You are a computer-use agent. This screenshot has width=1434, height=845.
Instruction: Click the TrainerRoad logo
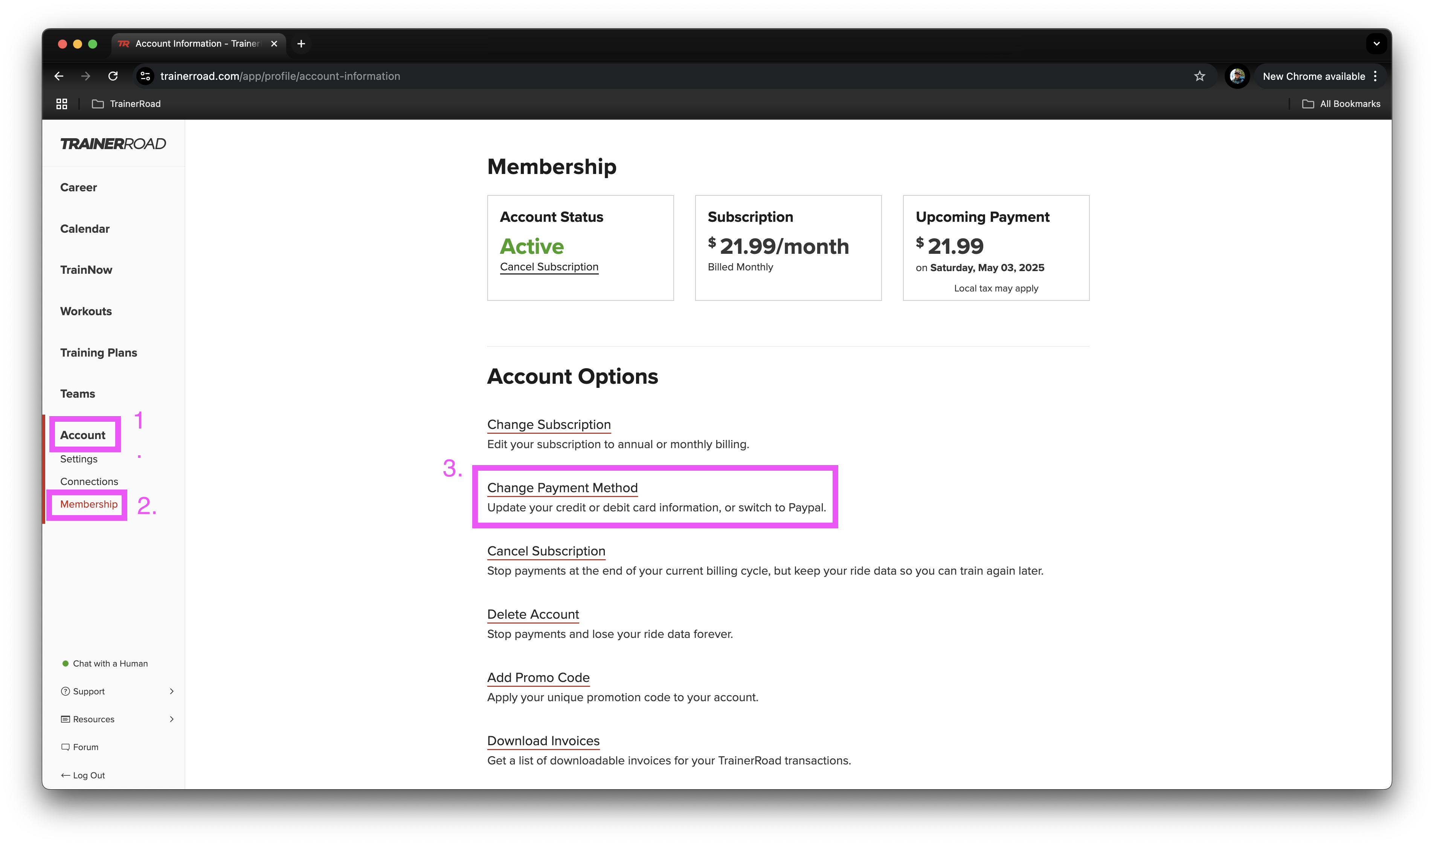tap(113, 144)
